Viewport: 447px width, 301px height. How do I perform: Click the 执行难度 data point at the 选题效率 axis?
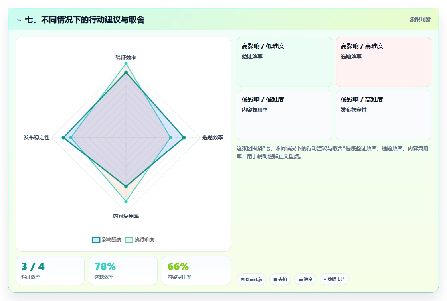(x=170, y=138)
